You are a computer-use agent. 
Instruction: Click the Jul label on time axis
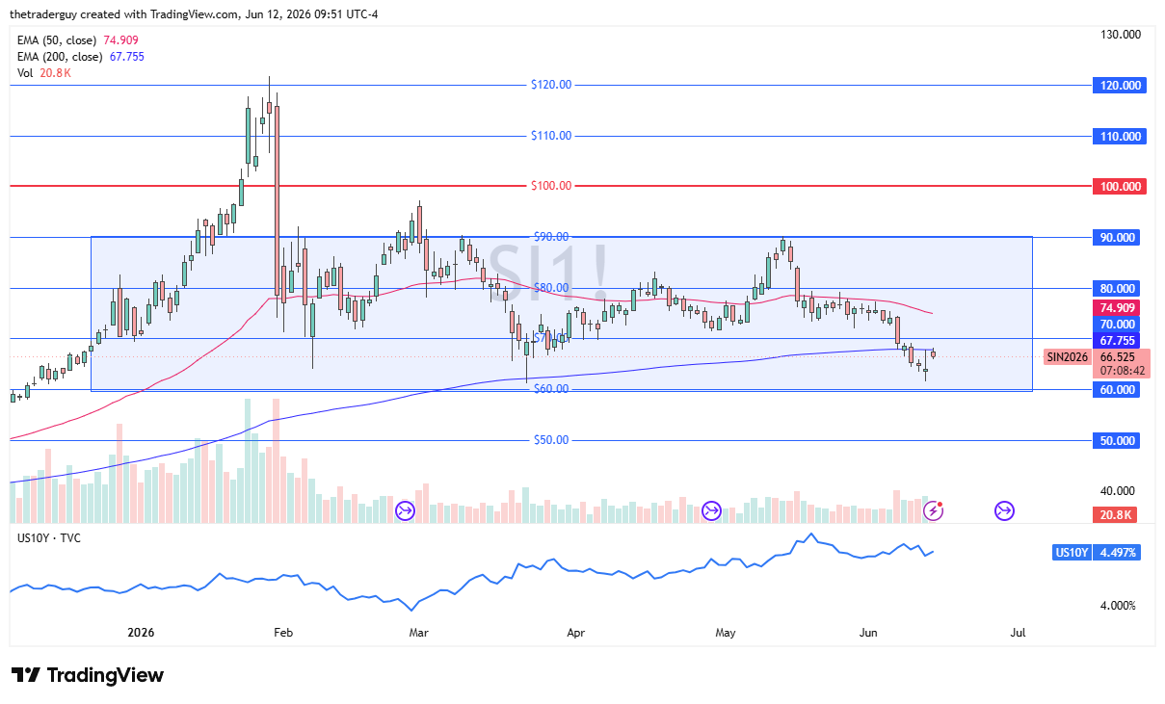point(1017,634)
